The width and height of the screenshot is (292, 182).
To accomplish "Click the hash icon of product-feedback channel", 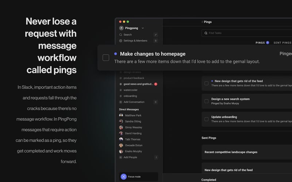I will click(120, 78).
